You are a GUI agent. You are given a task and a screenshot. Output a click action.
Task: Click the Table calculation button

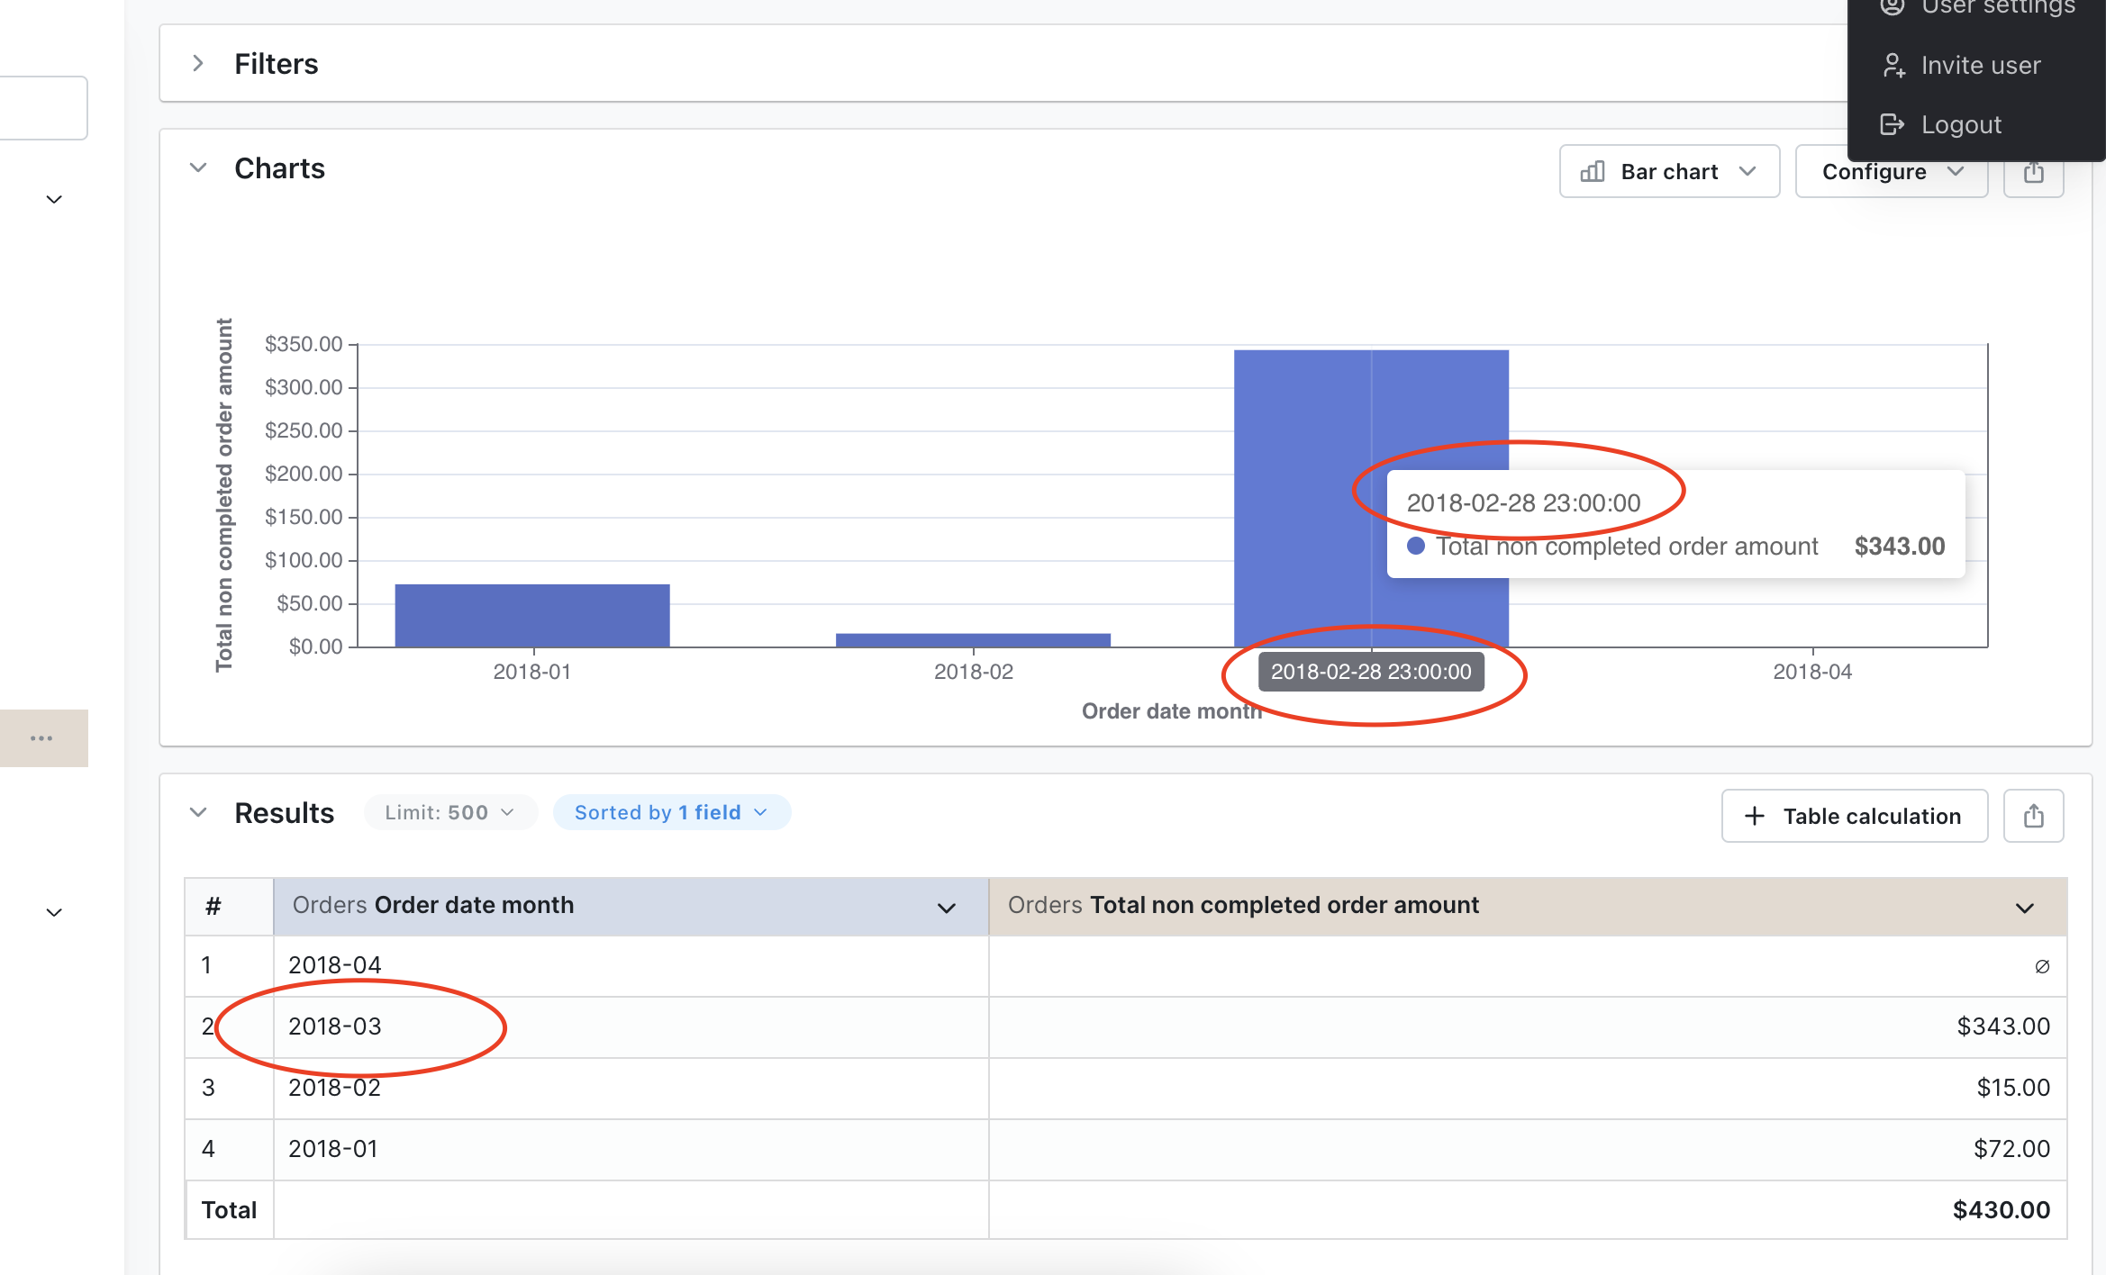tap(1855, 816)
